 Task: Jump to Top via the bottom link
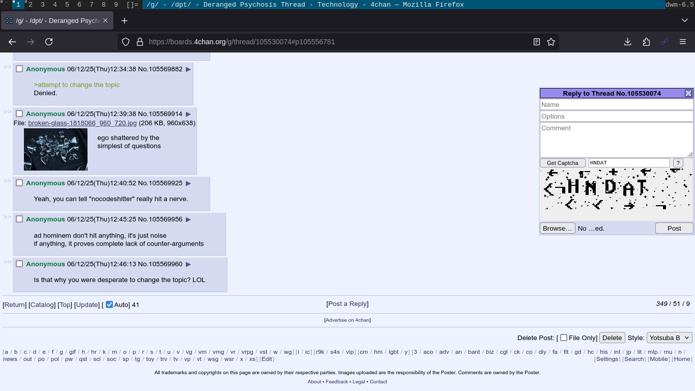(65, 304)
